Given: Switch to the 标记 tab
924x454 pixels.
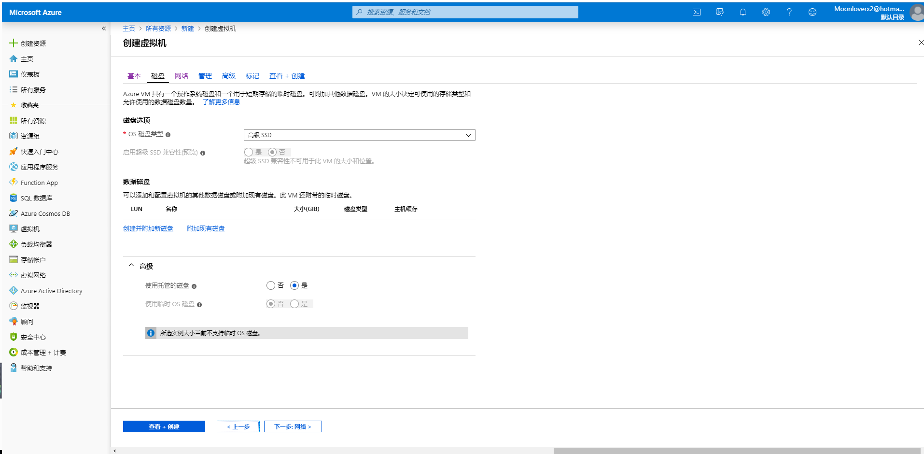Looking at the screenshot, I should (x=252, y=76).
